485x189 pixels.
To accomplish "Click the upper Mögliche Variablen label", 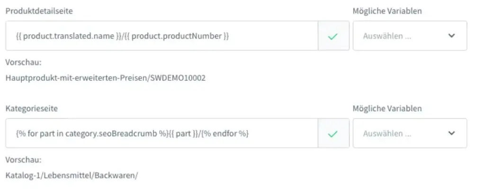I will pos(387,11).
